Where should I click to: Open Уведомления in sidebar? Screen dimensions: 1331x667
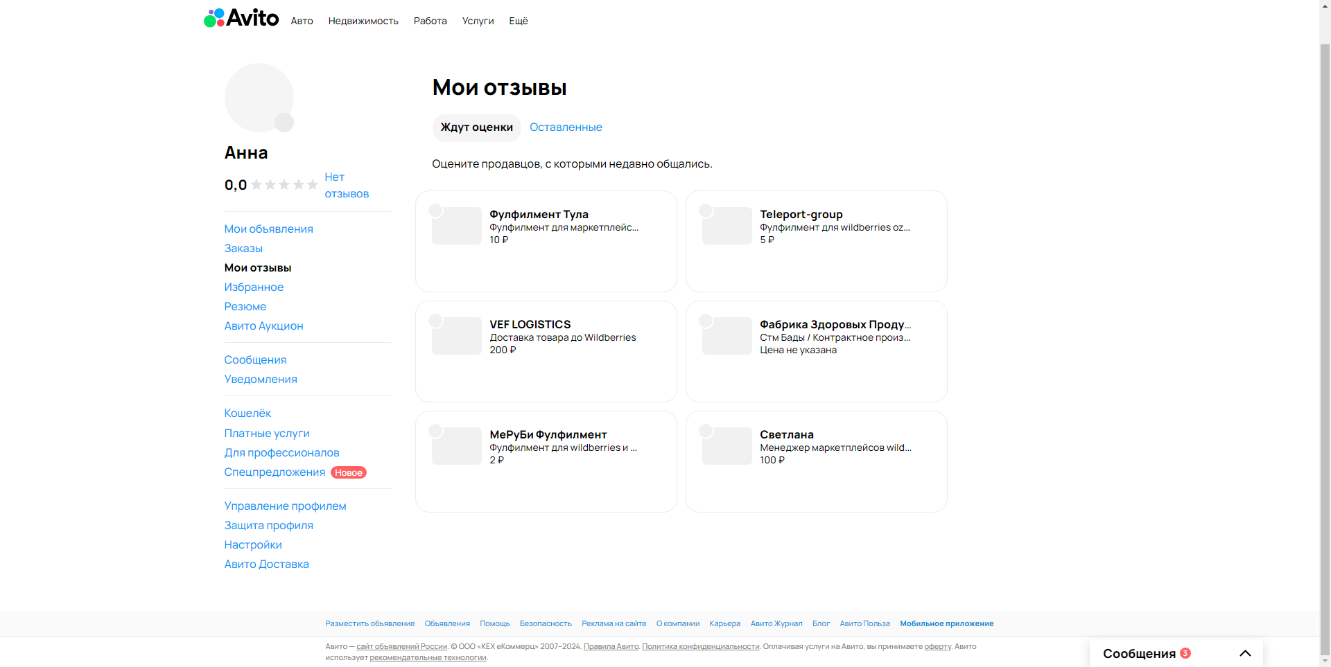(x=261, y=380)
